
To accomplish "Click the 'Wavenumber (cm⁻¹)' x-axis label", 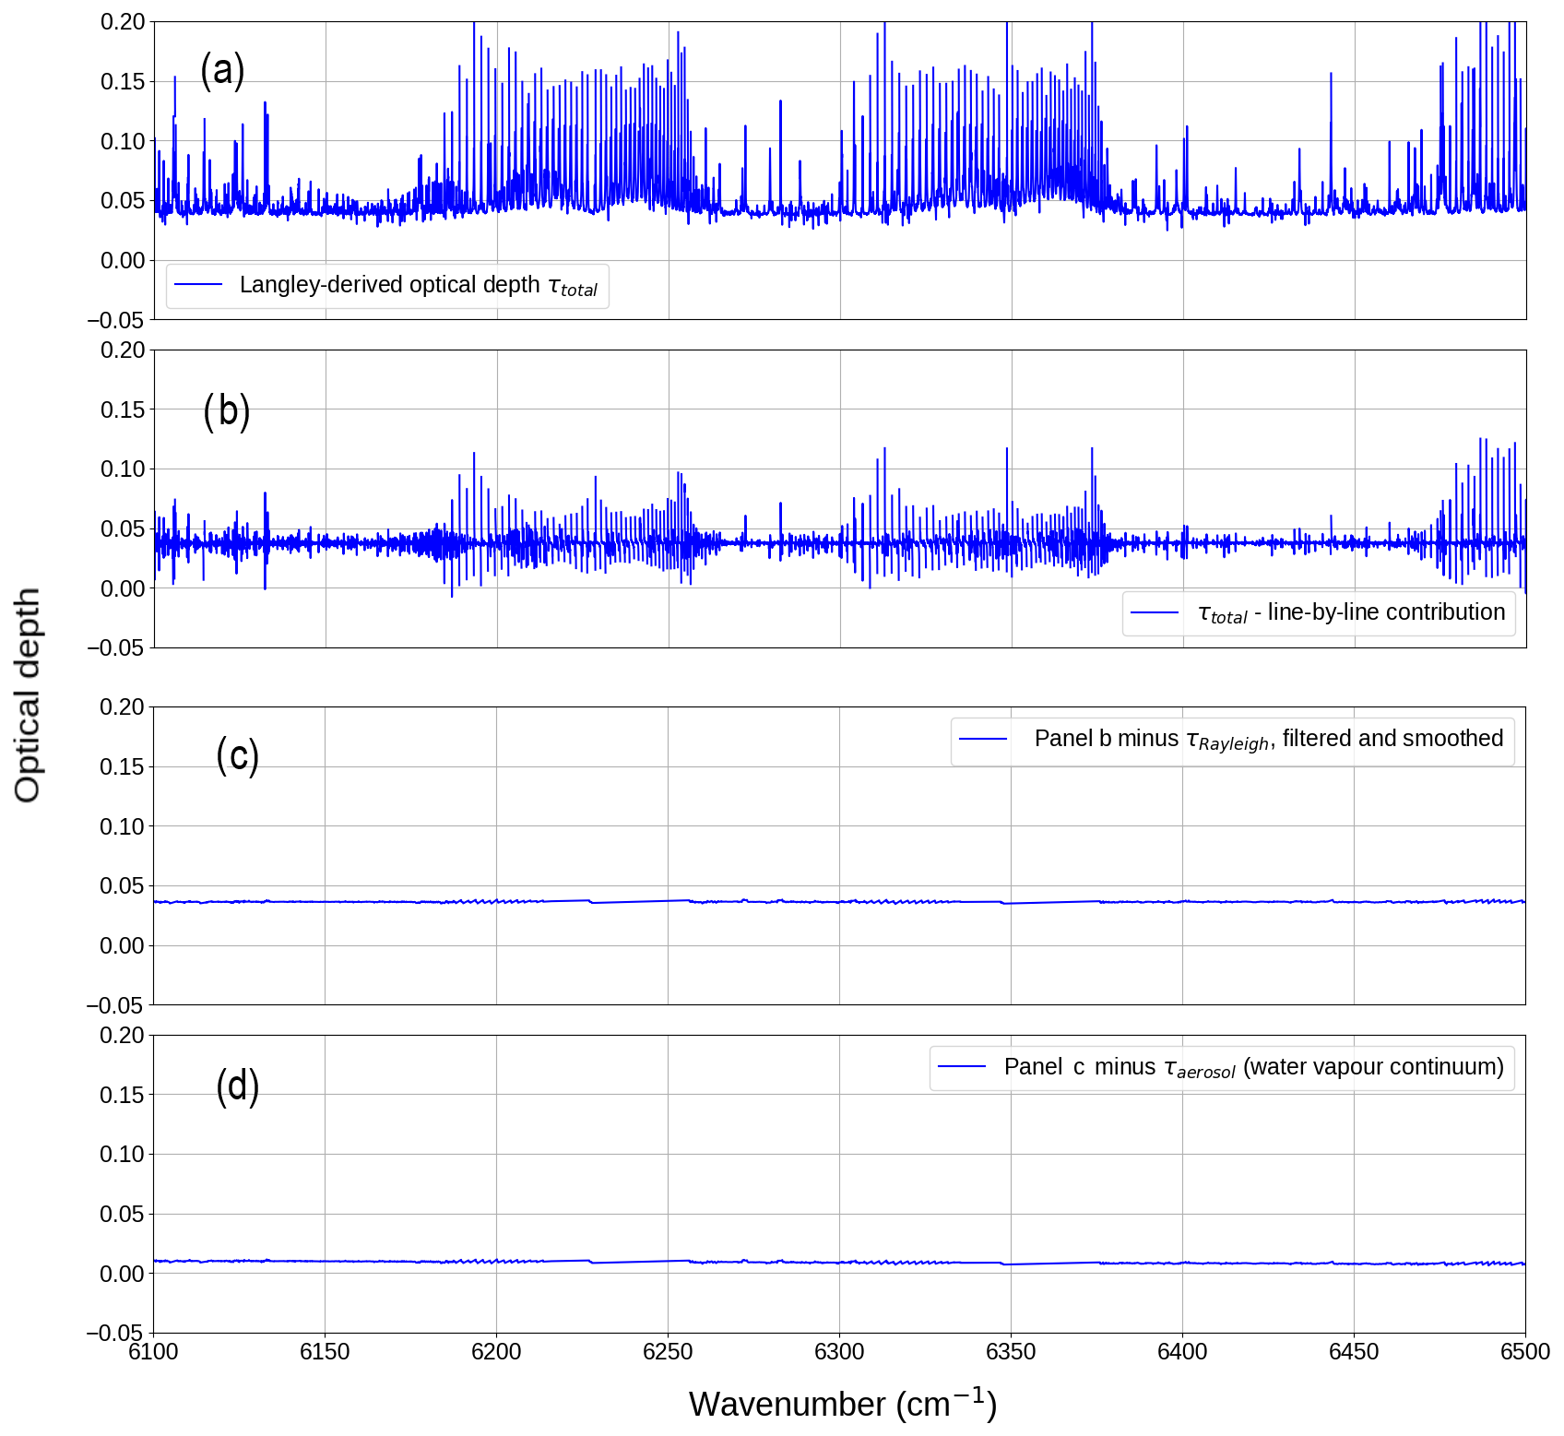I will (x=842, y=1404).
